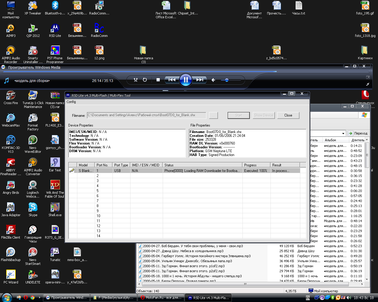Click the EN language indicator
378x302 pixels.
coord(308,298)
